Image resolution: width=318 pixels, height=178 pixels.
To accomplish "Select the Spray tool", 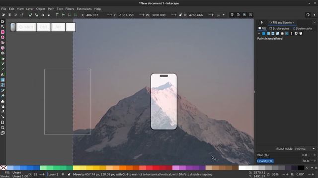I will click(x=2, y=106).
